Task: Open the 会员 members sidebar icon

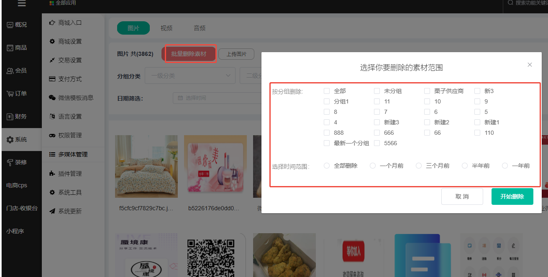Action: [10, 71]
